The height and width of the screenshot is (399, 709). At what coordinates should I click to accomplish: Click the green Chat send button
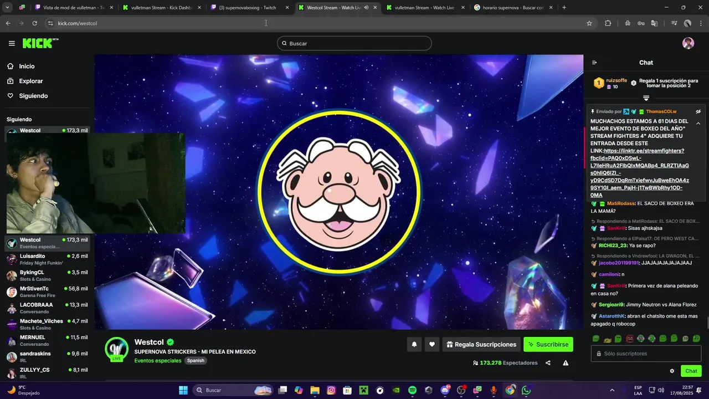691,371
